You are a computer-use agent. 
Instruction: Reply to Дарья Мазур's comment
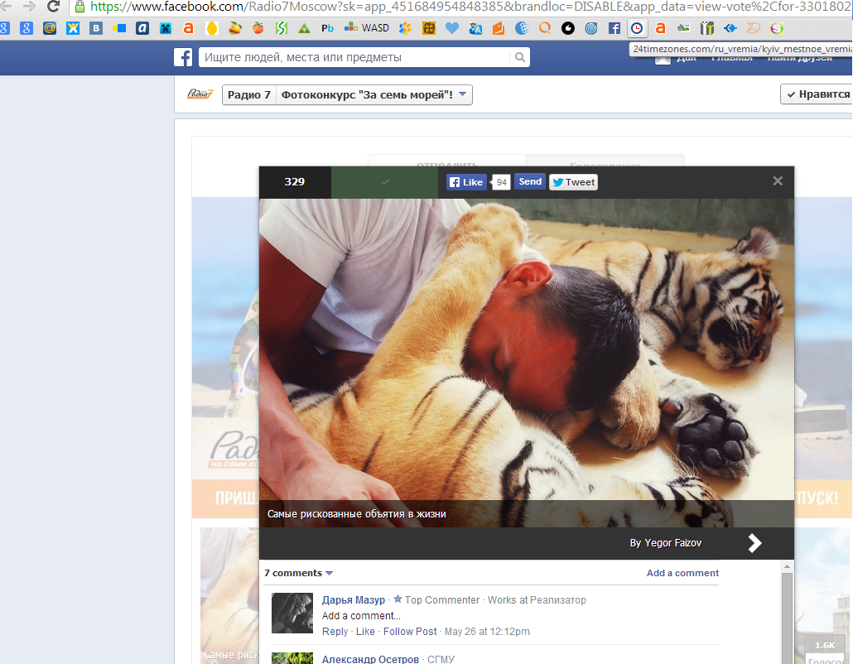click(x=335, y=632)
